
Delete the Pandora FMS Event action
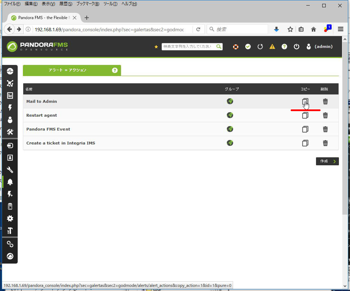[325, 129]
